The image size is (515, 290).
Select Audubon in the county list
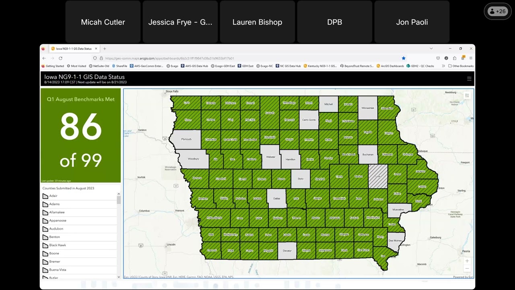[x=79, y=229]
